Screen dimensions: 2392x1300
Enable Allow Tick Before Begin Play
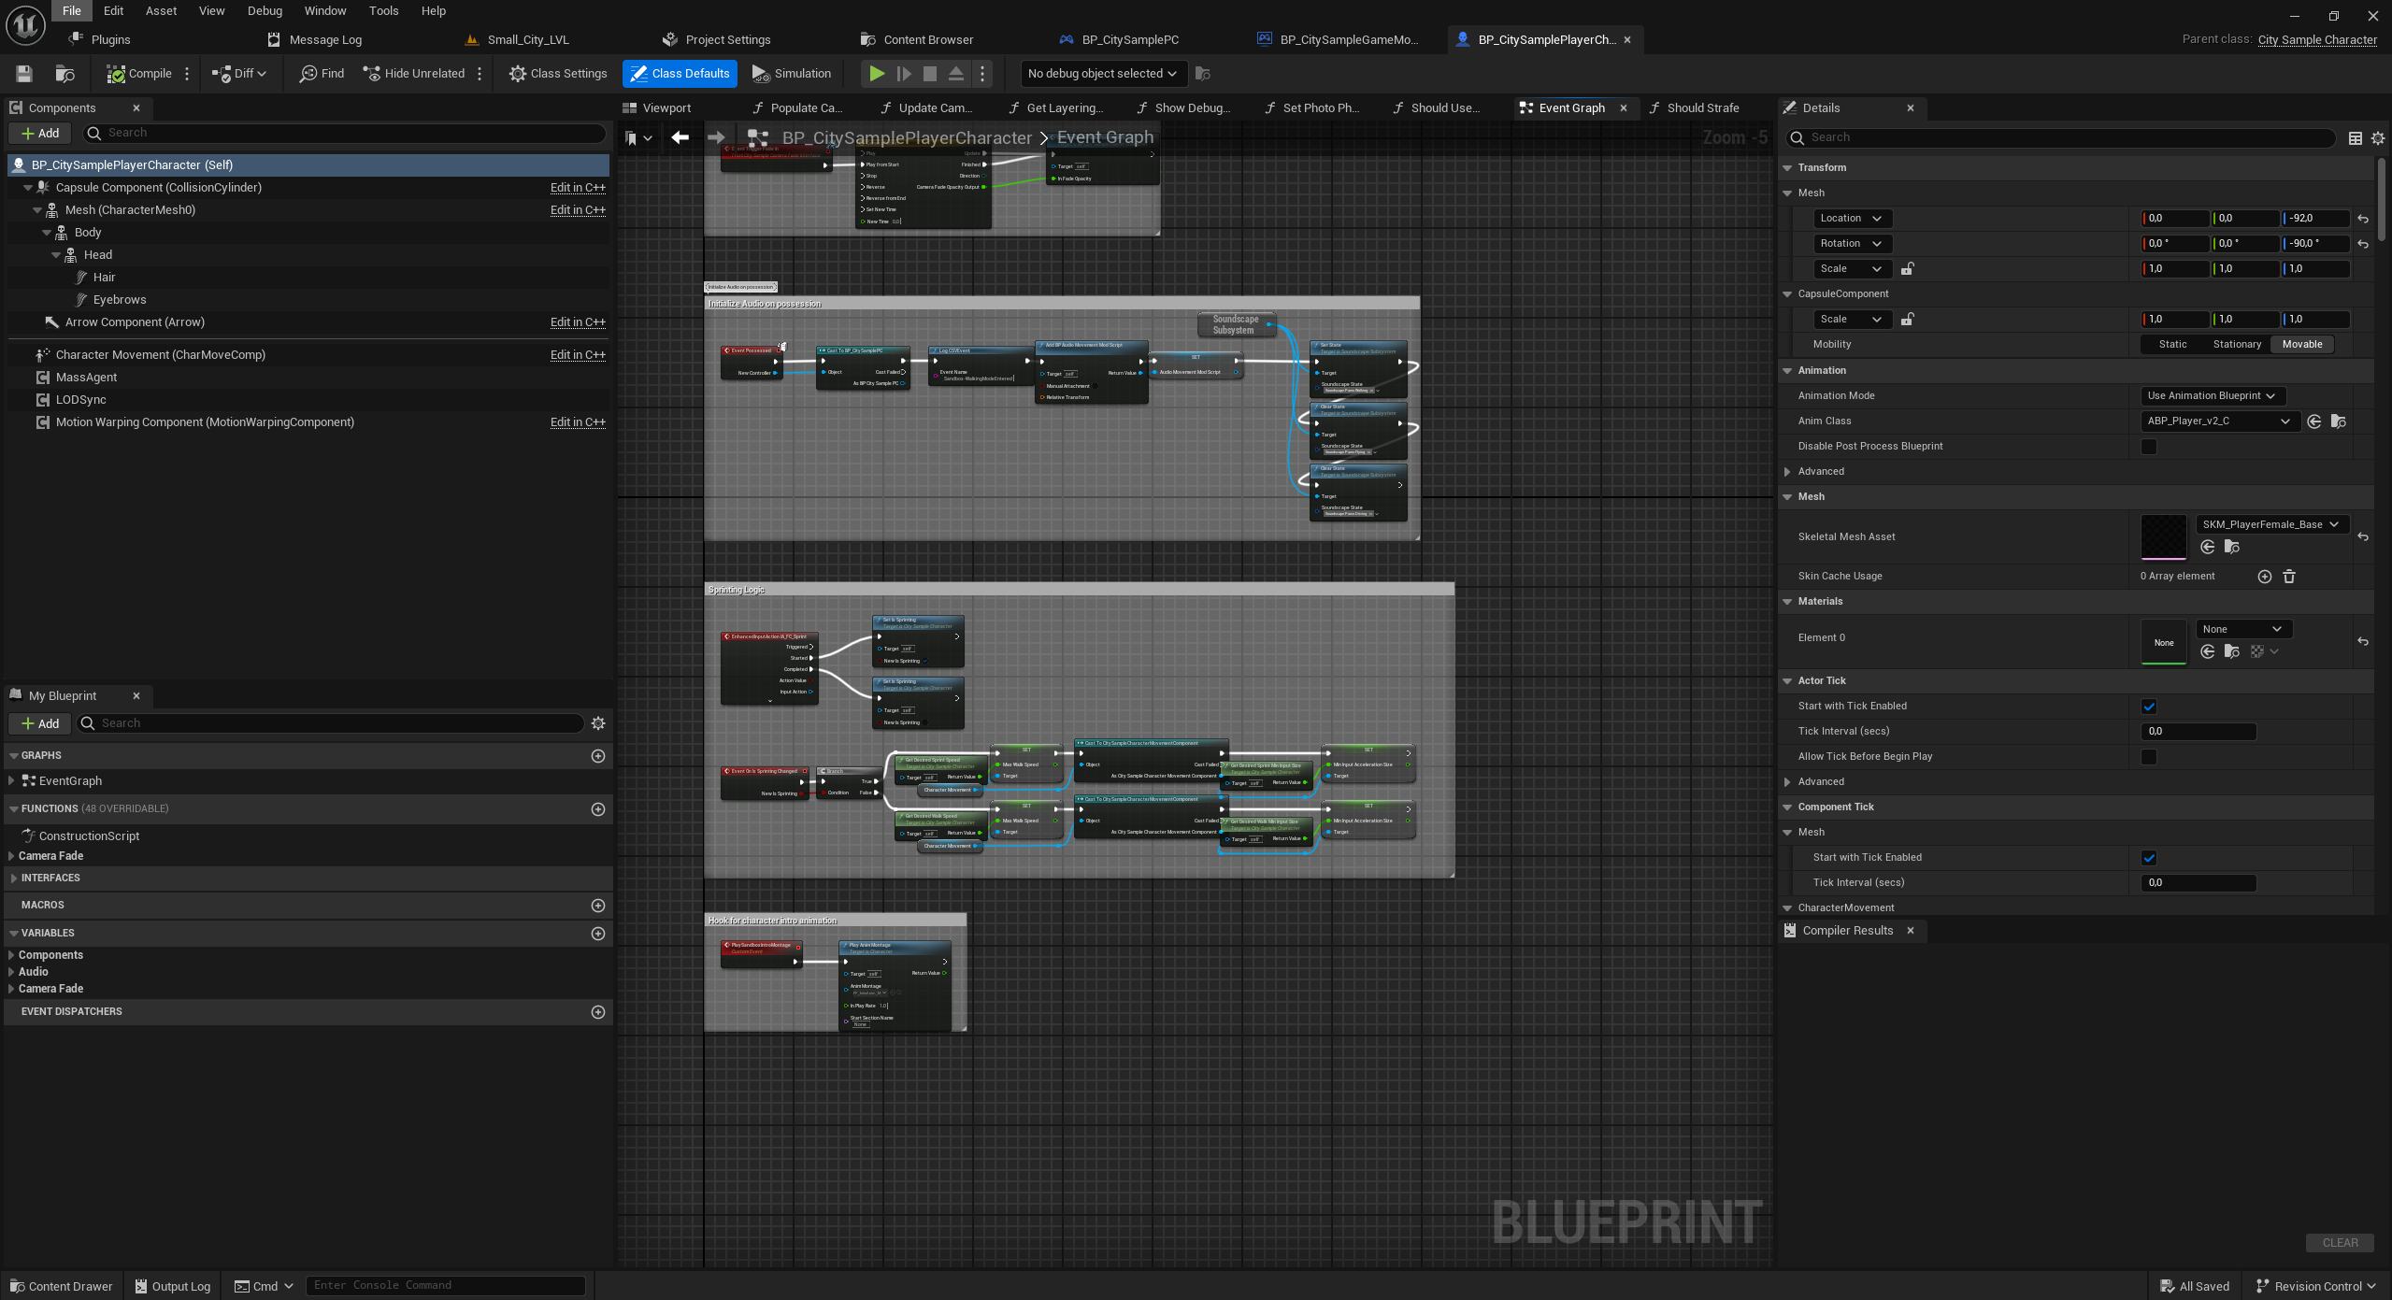(2149, 757)
